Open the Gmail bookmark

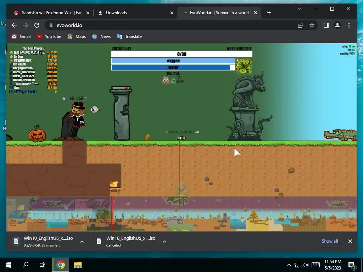(x=21, y=36)
